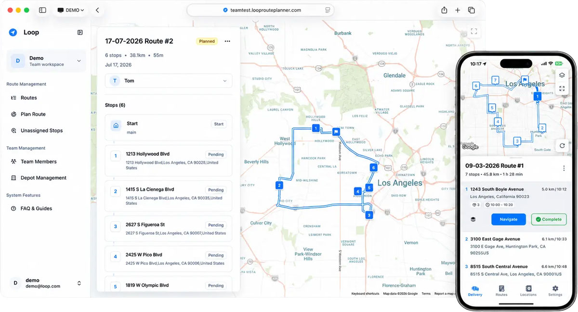Click the Plan Route icon

pos(13,114)
